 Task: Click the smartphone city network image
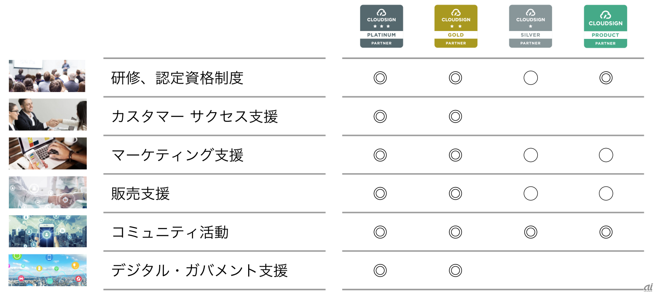click(x=47, y=231)
